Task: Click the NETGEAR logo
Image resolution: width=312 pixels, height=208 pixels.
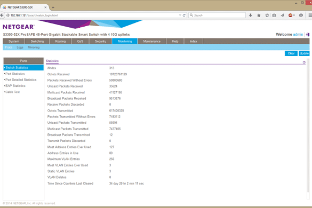Action: tap(19, 27)
